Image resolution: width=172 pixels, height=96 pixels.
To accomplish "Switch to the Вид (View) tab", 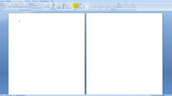I will (x=52, y=1).
